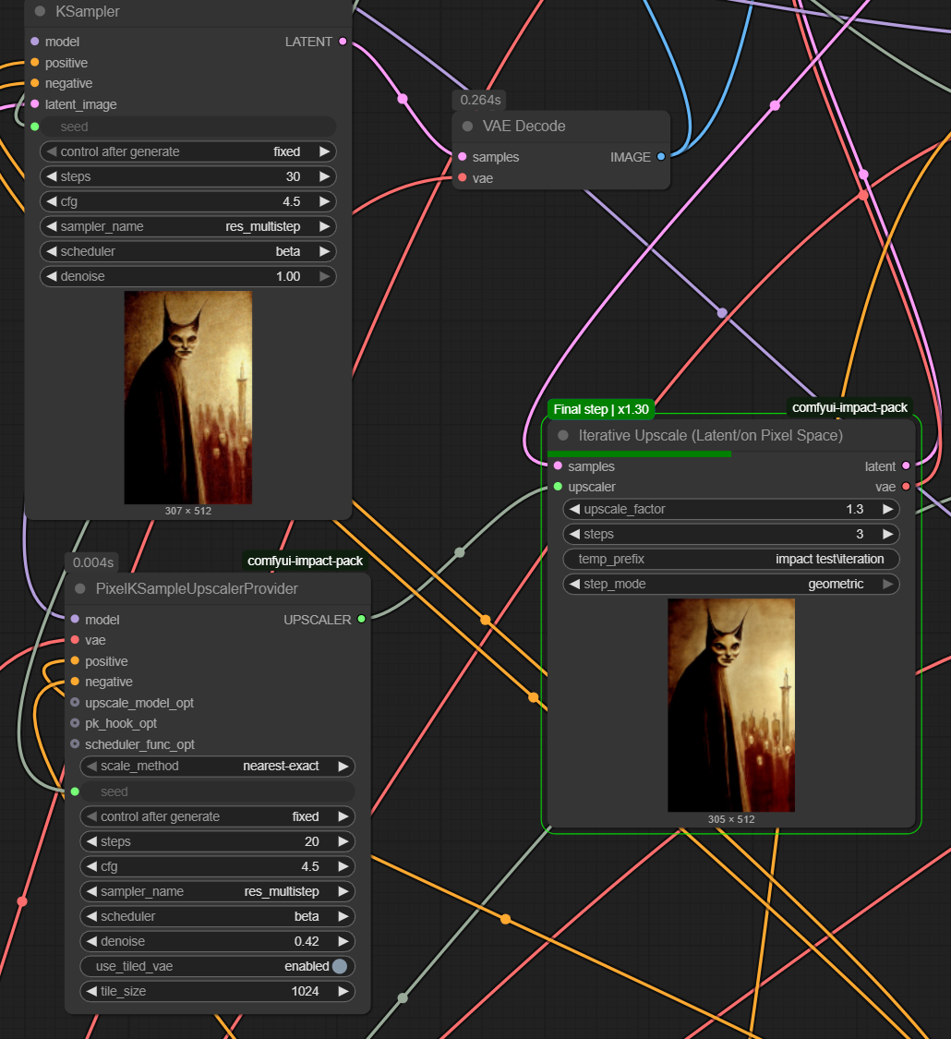
Task: Collapse the VAE Decode node via title dot
Action: coord(467,126)
